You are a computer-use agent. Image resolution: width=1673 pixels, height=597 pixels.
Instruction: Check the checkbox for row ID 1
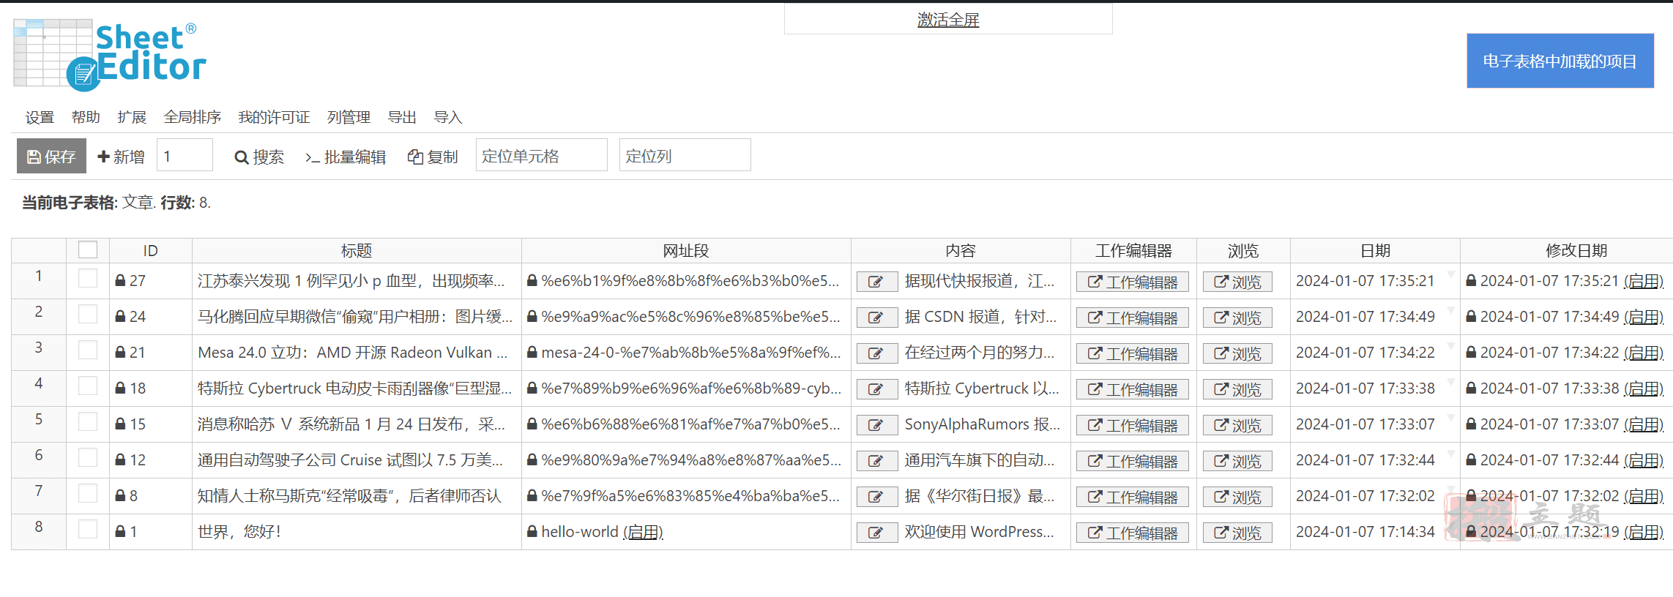click(88, 529)
